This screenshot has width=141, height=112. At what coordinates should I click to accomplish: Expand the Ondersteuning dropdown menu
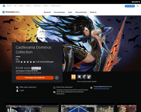pos(56,6)
